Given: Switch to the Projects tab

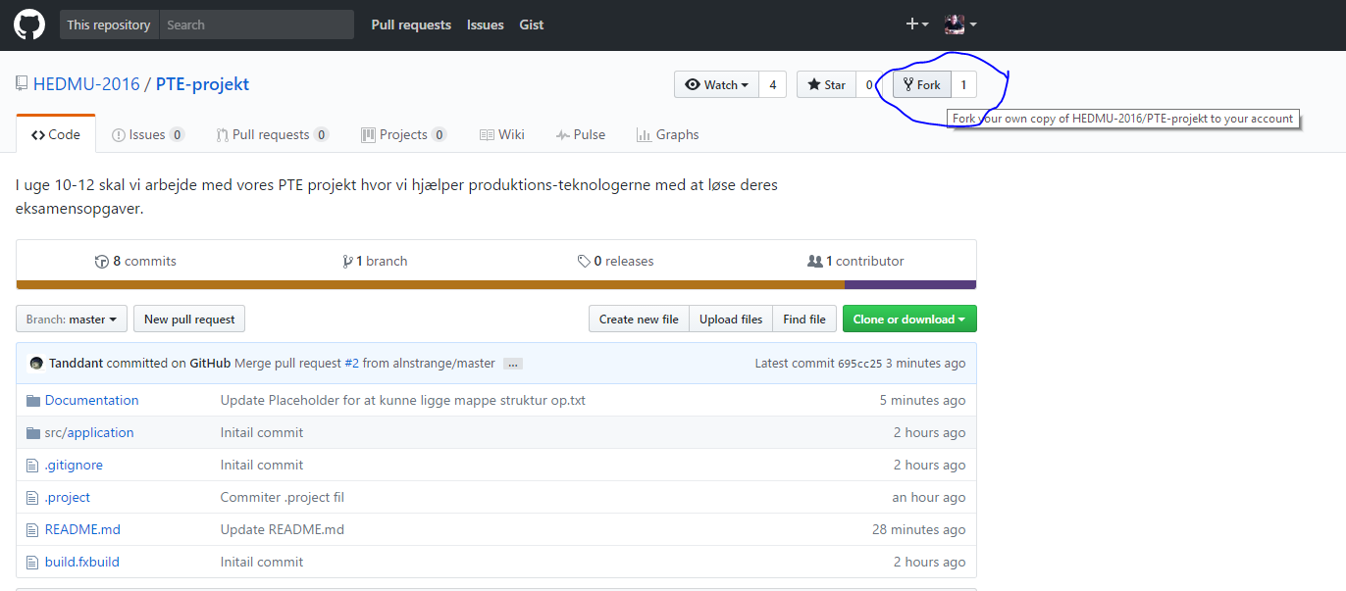Looking at the screenshot, I should click(x=403, y=134).
